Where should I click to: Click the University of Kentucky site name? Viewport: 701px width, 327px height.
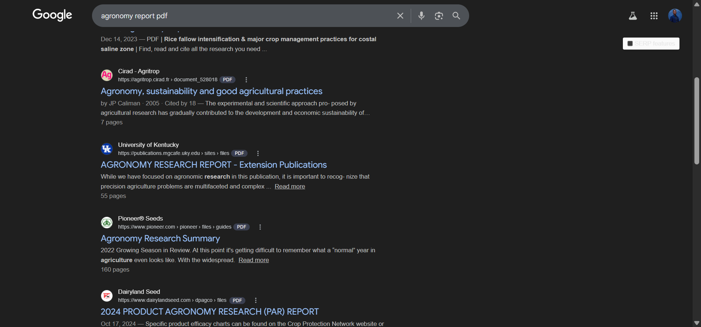point(148,145)
